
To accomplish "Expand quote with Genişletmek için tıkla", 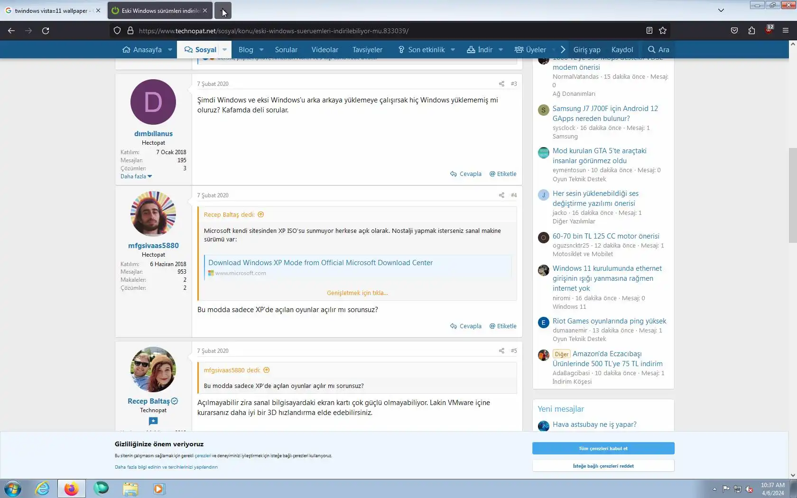I will click(357, 293).
